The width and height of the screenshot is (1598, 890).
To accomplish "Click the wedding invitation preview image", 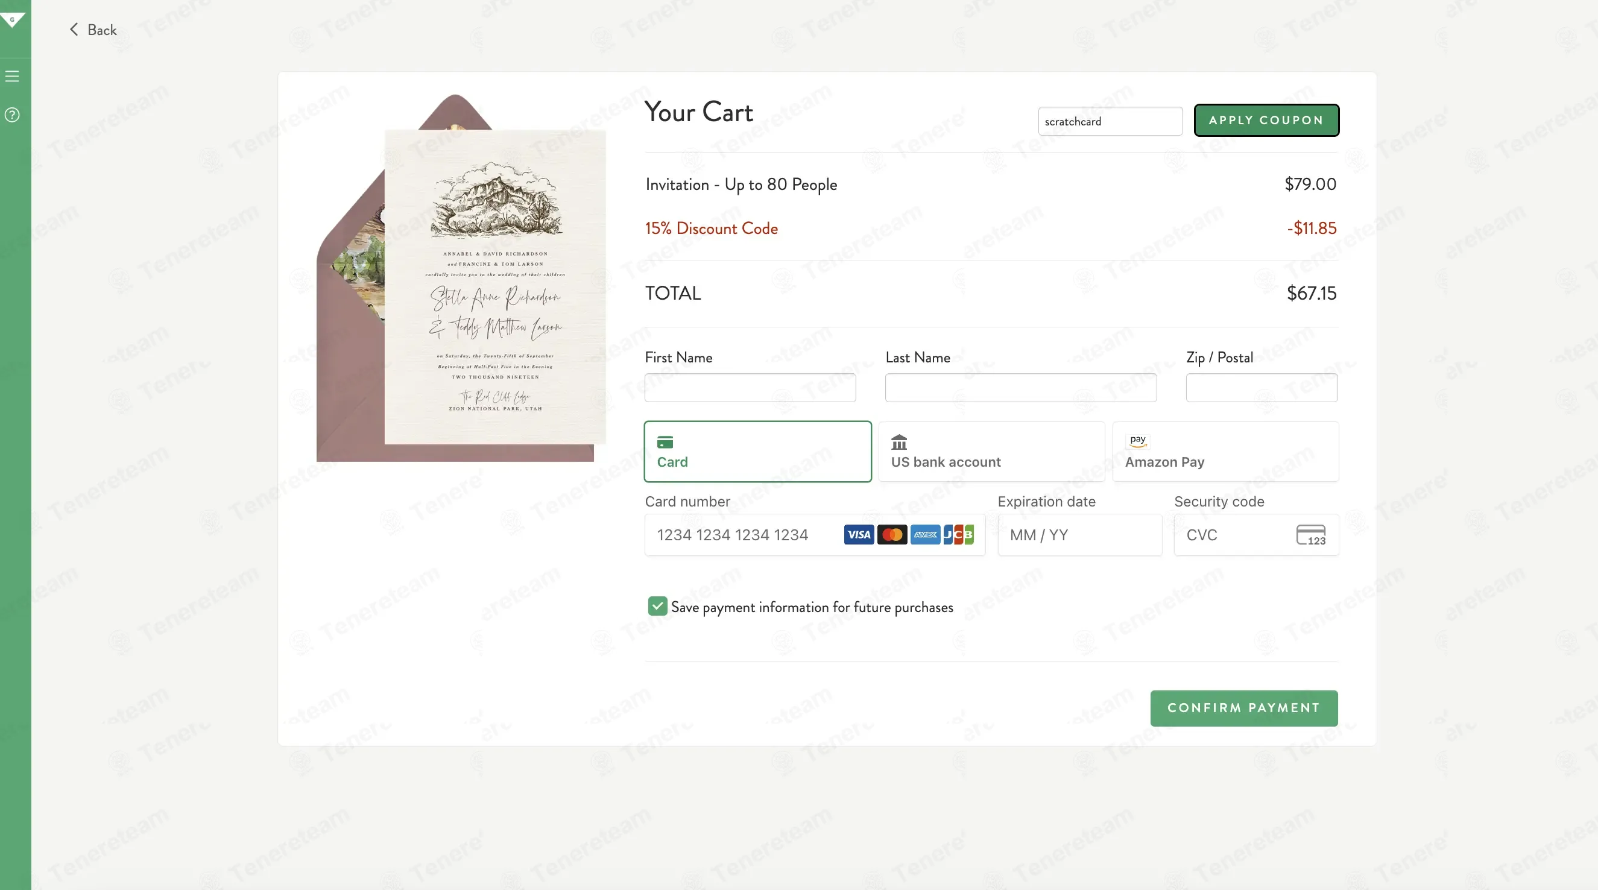I will 461,278.
